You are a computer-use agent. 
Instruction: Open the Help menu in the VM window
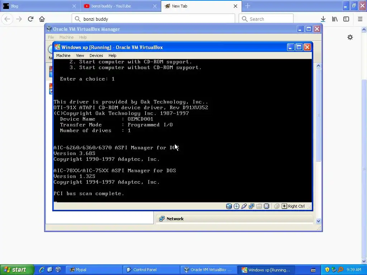112,56
